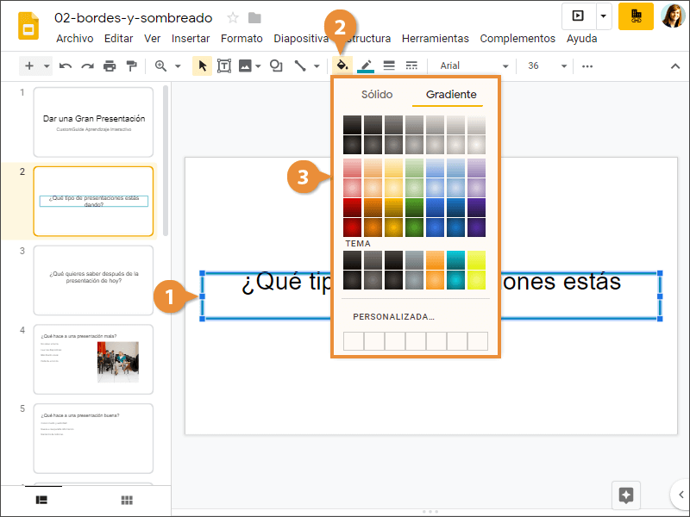Pick the light pink linear gradient swatch
Screen dimensions: 690x517
pyautogui.click(x=353, y=168)
